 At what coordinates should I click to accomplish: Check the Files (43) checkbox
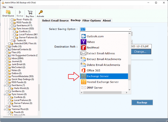[7, 52]
